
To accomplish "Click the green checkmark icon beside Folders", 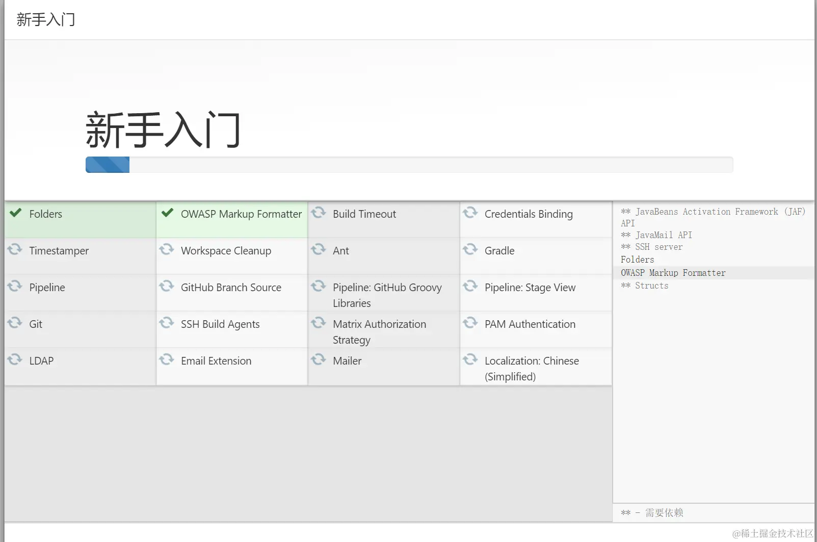I will coord(16,213).
